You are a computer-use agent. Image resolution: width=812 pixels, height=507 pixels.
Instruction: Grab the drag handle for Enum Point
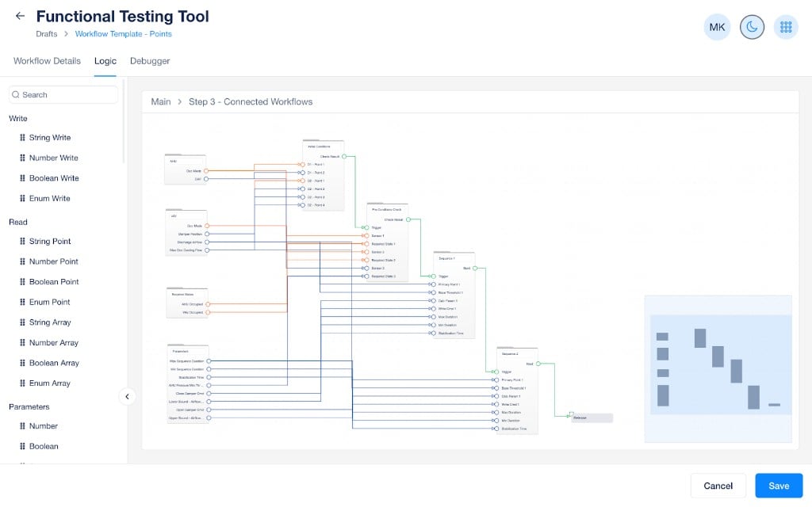[x=22, y=302]
